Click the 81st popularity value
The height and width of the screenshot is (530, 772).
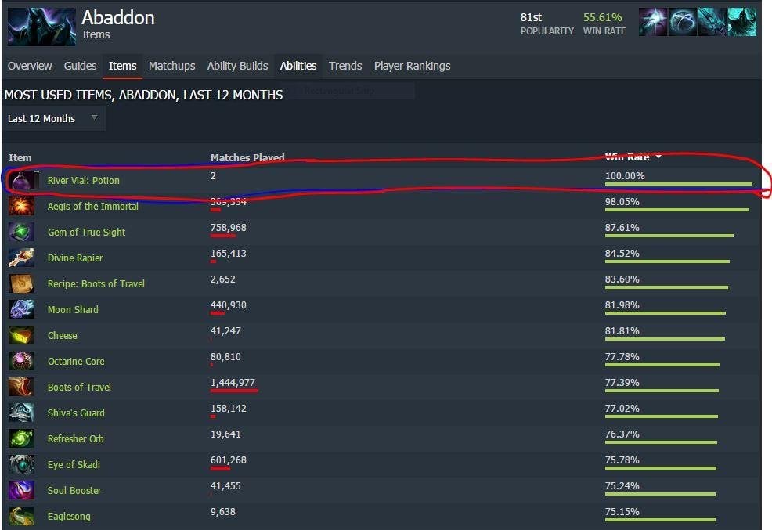point(532,17)
